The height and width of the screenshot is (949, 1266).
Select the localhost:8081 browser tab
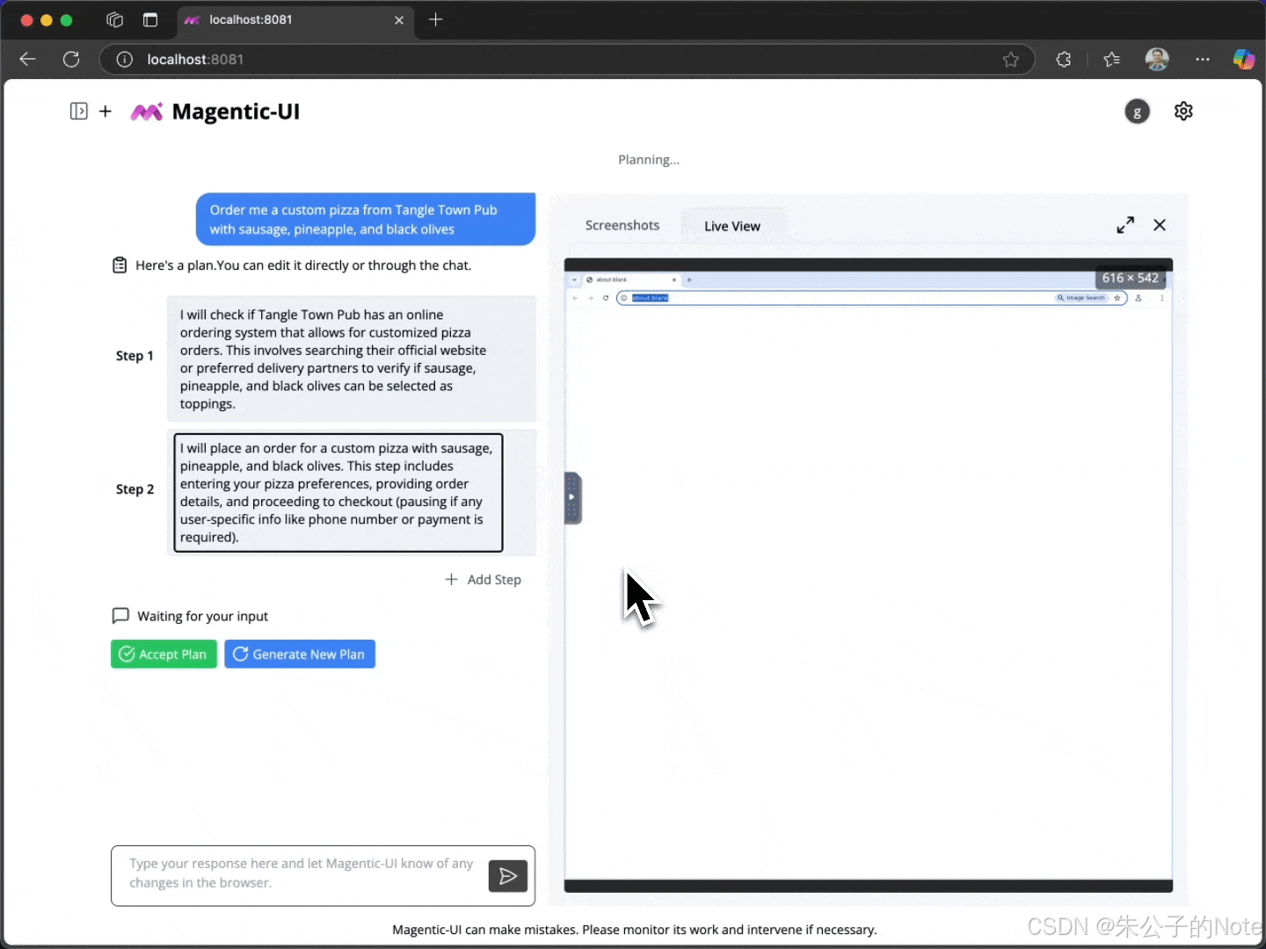[x=295, y=19]
